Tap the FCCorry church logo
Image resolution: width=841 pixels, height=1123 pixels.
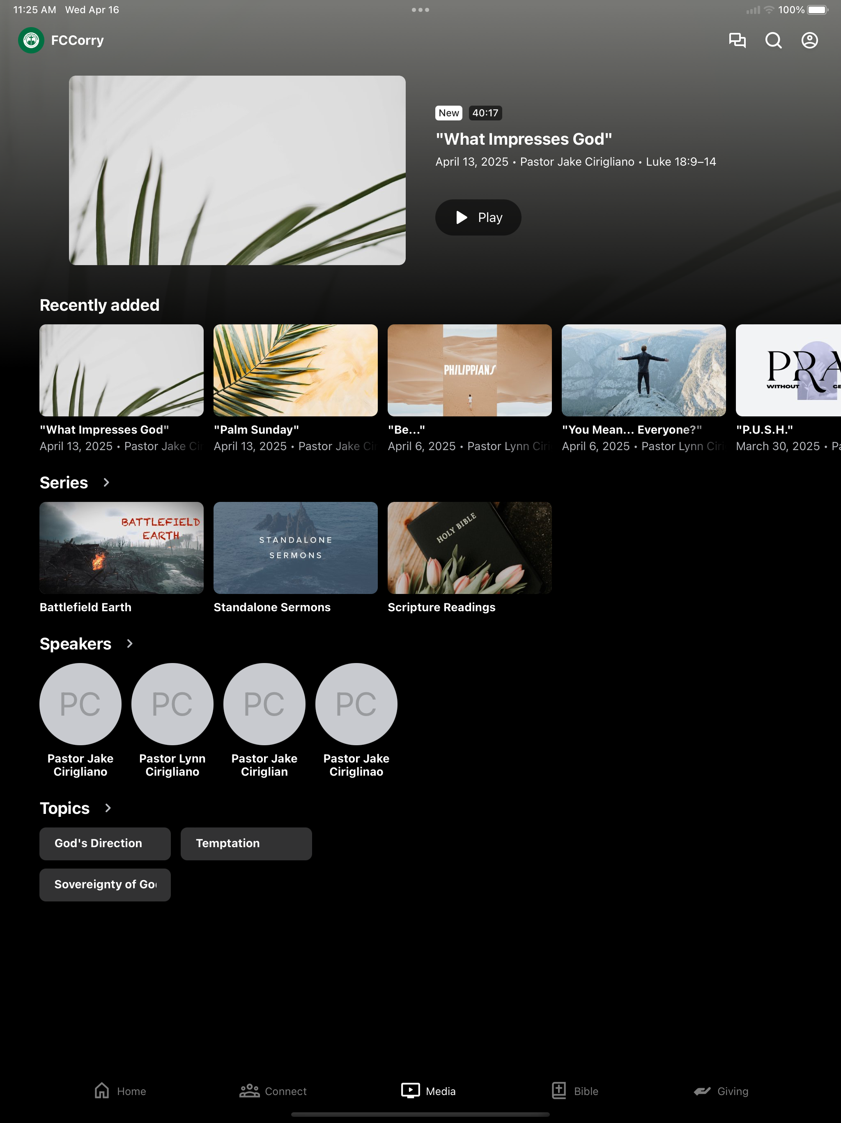click(31, 40)
